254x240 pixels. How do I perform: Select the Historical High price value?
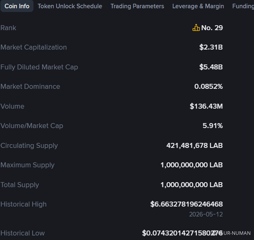[x=187, y=204]
